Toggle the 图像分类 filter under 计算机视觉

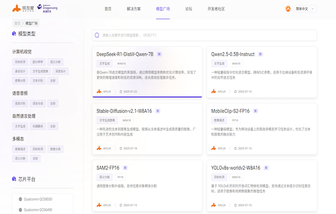tap(20, 81)
